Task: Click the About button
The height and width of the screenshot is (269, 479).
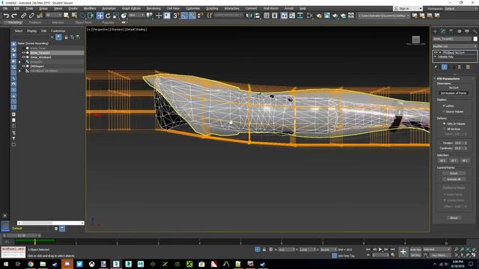Action: 454,218
